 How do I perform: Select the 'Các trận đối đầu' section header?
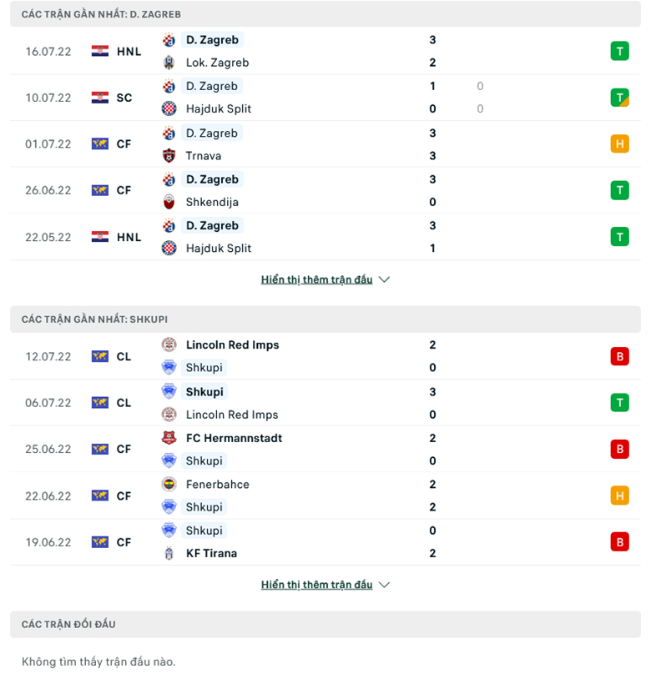click(325, 625)
